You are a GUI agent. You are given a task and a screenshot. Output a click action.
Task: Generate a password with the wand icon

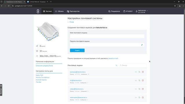pyautogui.click(x=142, y=45)
